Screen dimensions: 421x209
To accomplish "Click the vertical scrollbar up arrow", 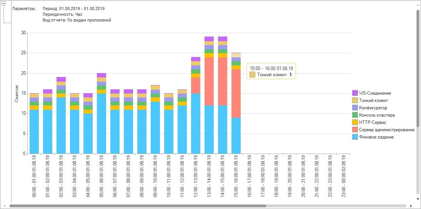I will tap(418, 3).
